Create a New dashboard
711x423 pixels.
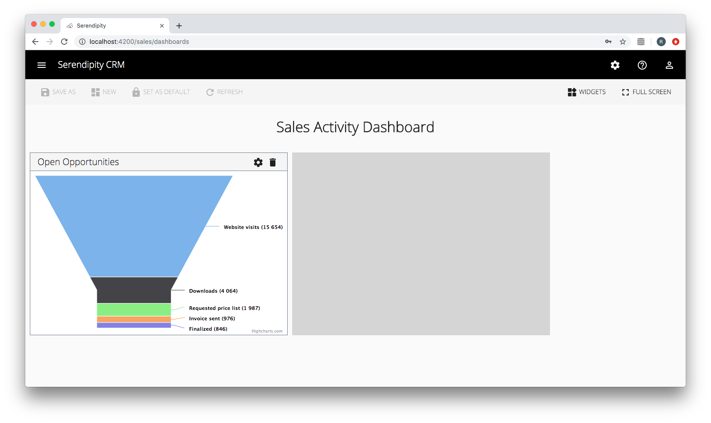click(x=104, y=92)
